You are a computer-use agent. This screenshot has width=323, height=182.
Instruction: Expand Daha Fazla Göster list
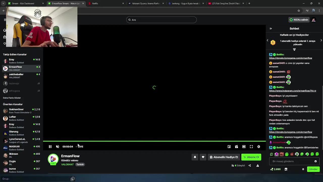coord(12,98)
